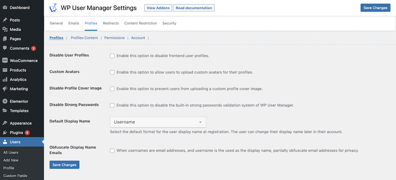Check the Disable Strong Passwords option

(x=112, y=105)
